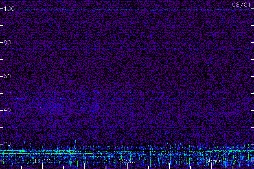The width and height of the screenshot is (254, 169).
Task: Click the 19:30 time axis label
Action: pos(127,161)
